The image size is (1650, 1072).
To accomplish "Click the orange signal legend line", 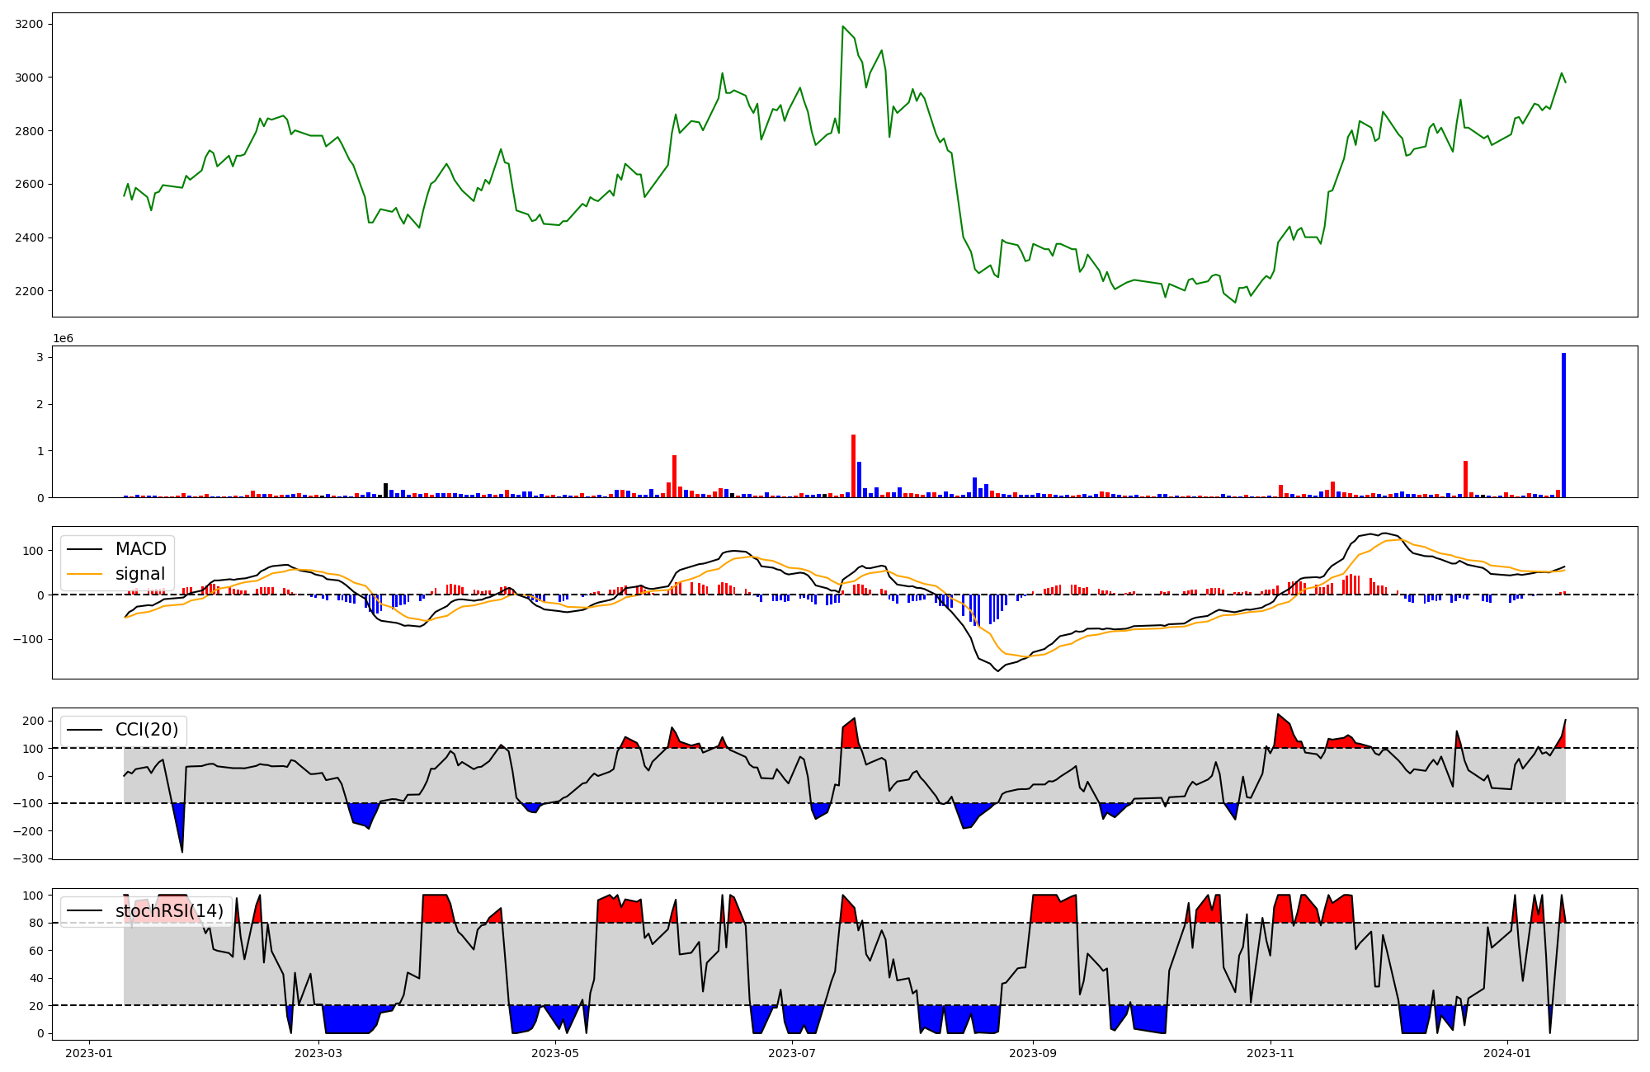I will point(84,574).
